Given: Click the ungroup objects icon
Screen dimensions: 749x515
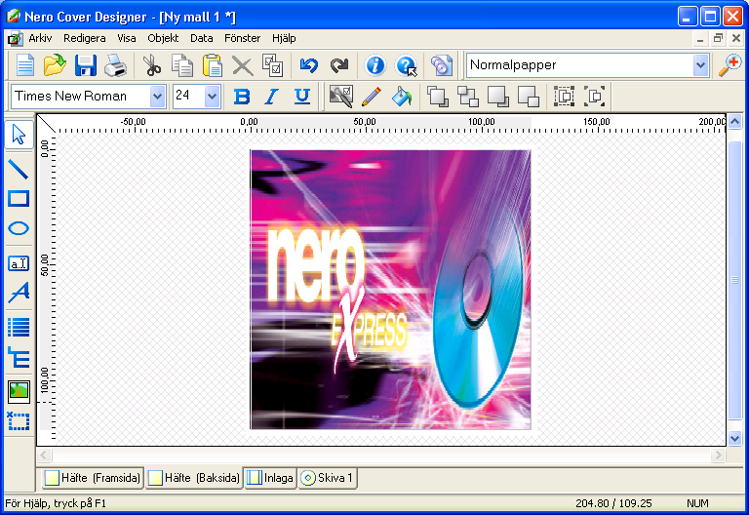Looking at the screenshot, I should click(x=594, y=96).
